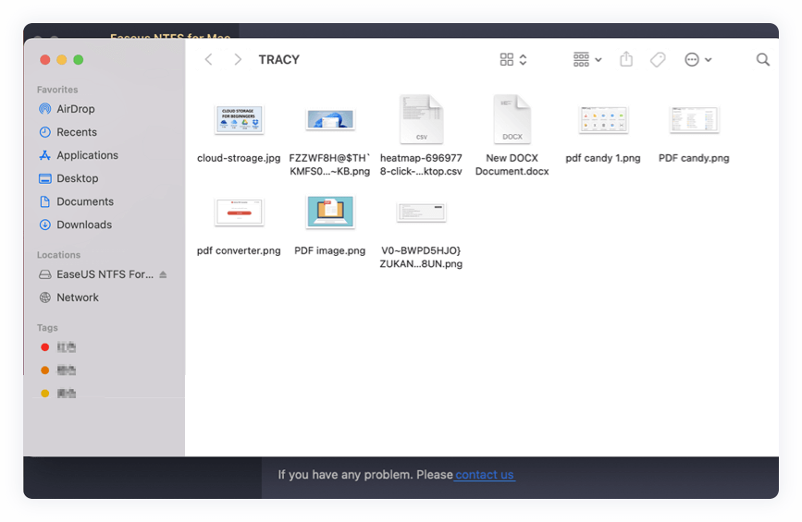Click the Tags section header
Screen dimensions: 802x522
(47, 328)
